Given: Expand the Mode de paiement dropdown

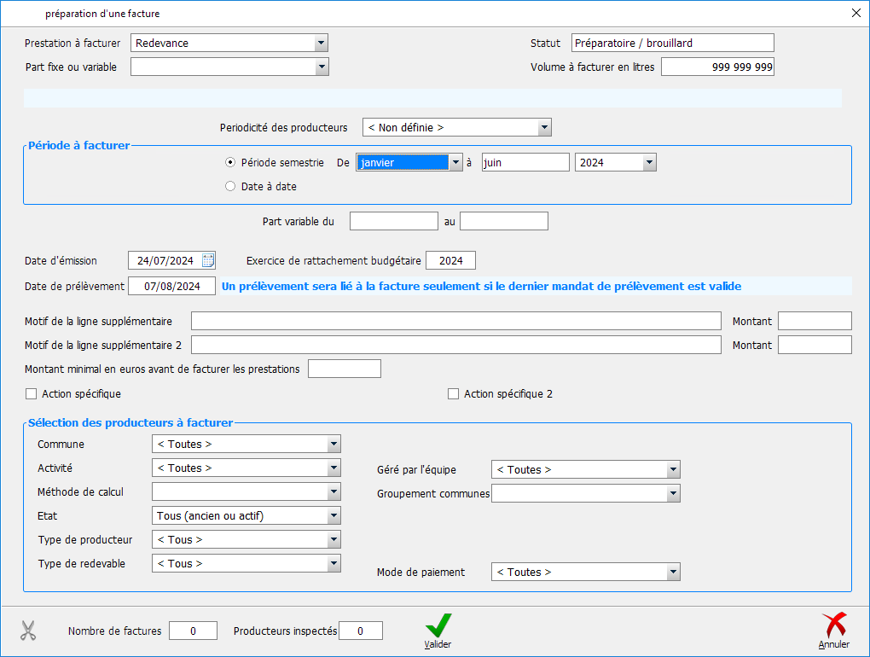Looking at the screenshot, I should [x=673, y=573].
